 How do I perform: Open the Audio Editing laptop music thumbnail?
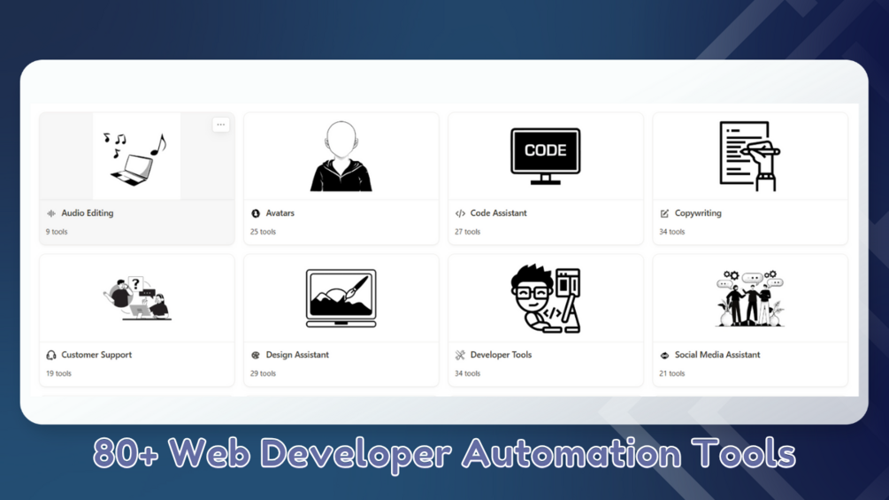[136, 156]
